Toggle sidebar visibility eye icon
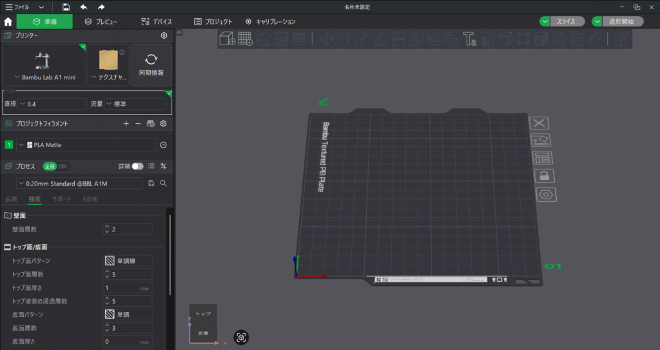The image size is (660, 350). tap(179, 32)
